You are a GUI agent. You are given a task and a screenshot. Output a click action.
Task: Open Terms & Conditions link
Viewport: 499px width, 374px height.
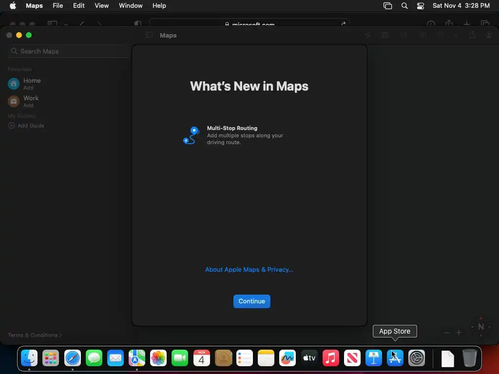pyautogui.click(x=35, y=335)
